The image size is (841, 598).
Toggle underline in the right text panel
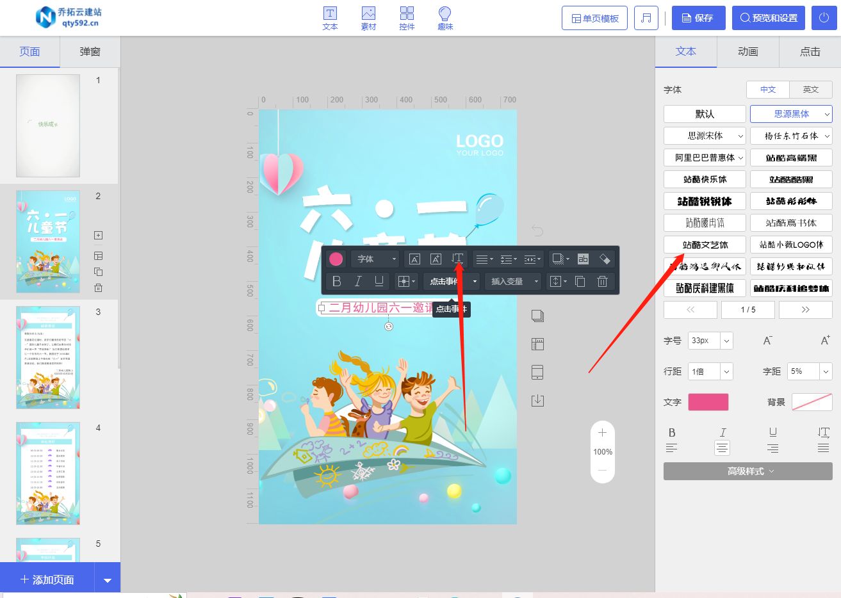tap(773, 433)
